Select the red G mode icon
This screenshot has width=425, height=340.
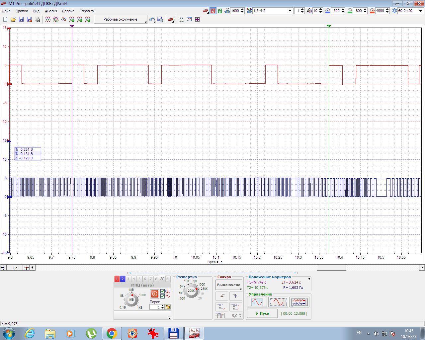coord(213,11)
